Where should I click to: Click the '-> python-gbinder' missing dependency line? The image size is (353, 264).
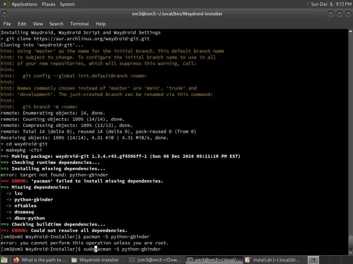tap(30, 200)
